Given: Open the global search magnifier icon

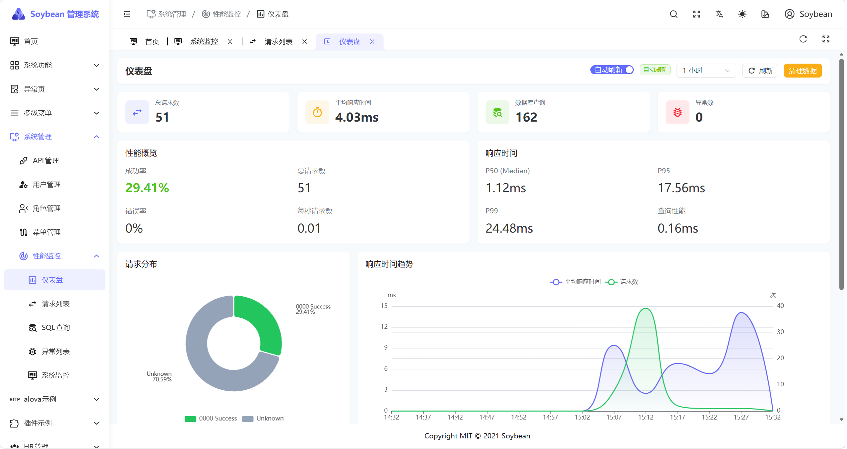Looking at the screenshot, I should (673, 14).
